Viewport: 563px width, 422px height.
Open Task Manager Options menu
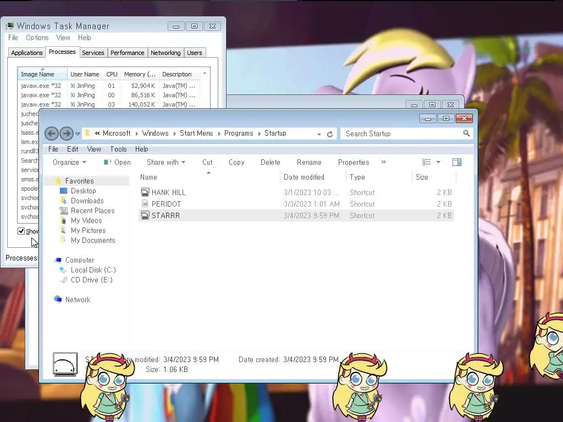(x=37, y=37)
